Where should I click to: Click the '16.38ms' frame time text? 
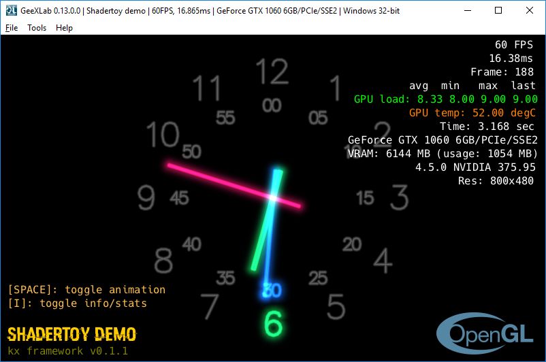pos(511,58)
